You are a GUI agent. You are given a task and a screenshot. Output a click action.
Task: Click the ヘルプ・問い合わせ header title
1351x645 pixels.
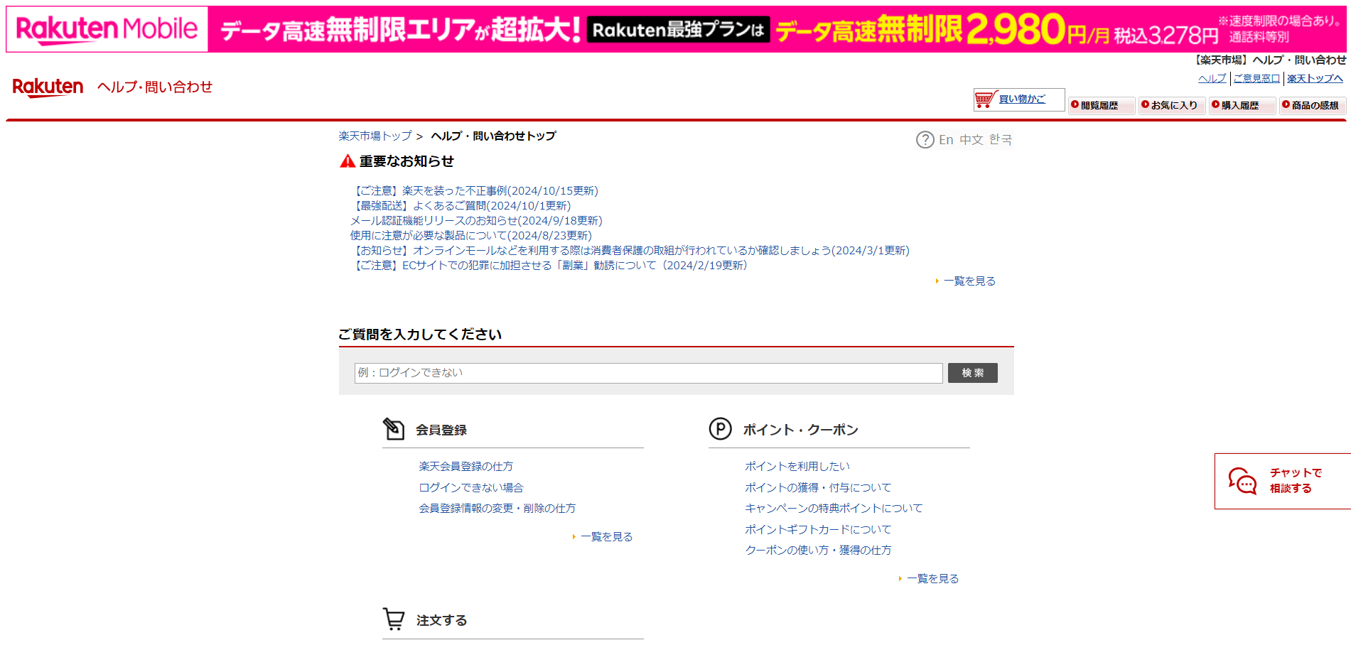point(155,87)
